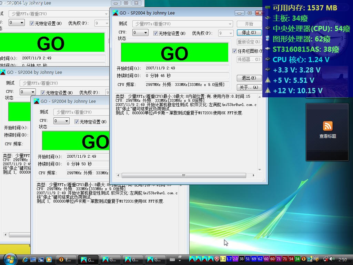Click the +5 V warning triangle icon

tap(268, 80)
